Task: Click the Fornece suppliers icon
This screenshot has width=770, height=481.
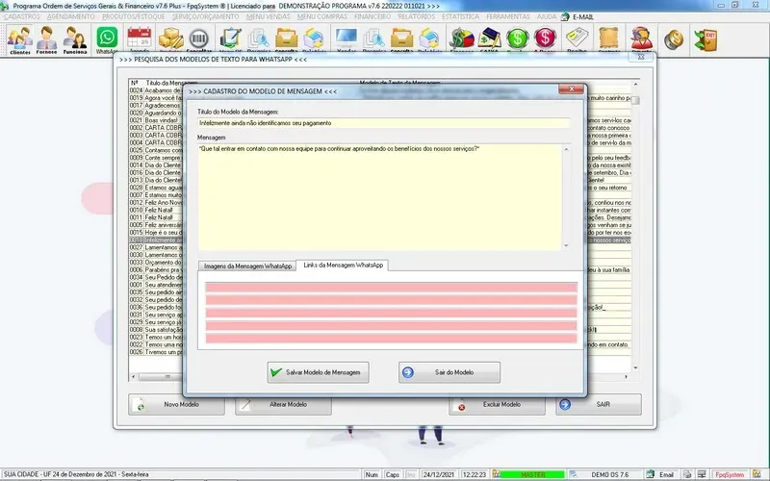Action: pyautogui.click(x=47, y=40)
